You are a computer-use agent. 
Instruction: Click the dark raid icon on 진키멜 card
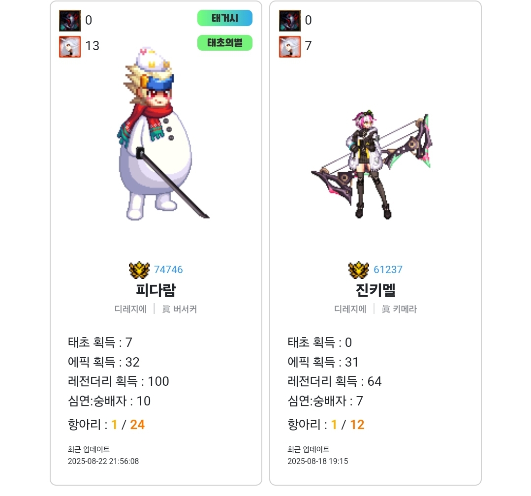[289, 21]
